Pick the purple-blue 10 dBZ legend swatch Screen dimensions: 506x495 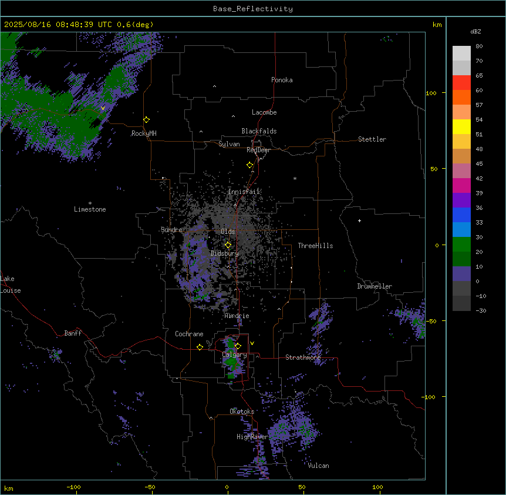coord(461,274)
